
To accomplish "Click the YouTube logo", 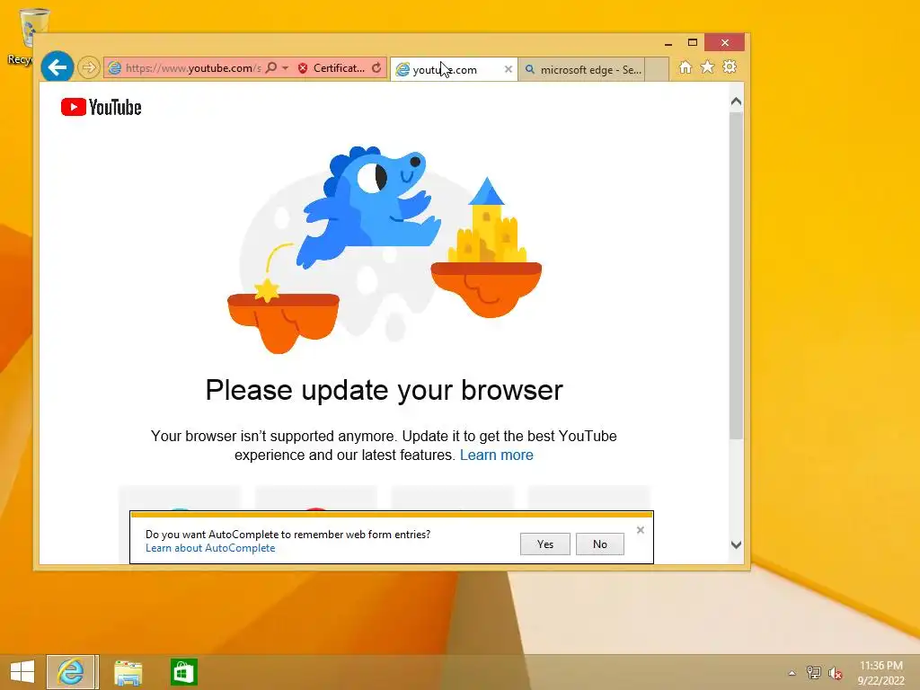I will point(101,108).
